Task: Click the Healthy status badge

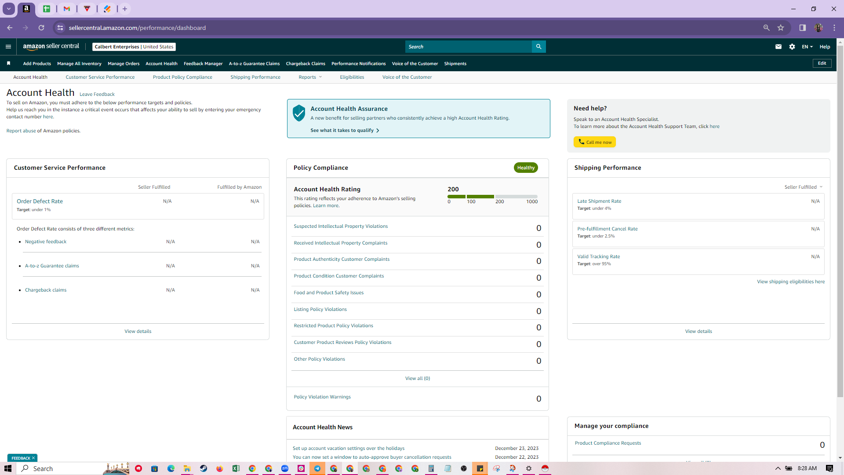Action: point(526,168)
